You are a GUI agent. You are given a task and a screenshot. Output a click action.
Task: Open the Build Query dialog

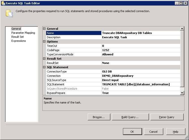click(130, 117)
